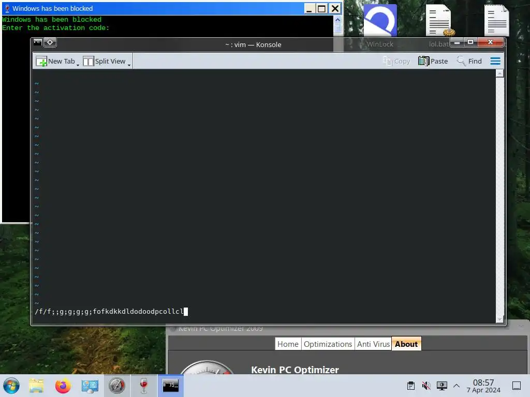Image resolution: width=530 pixels, height=397 pixels.
Task: Click the blocked window scrollbar up arrow
Action: pyautogui.click(x=337, y=20)
